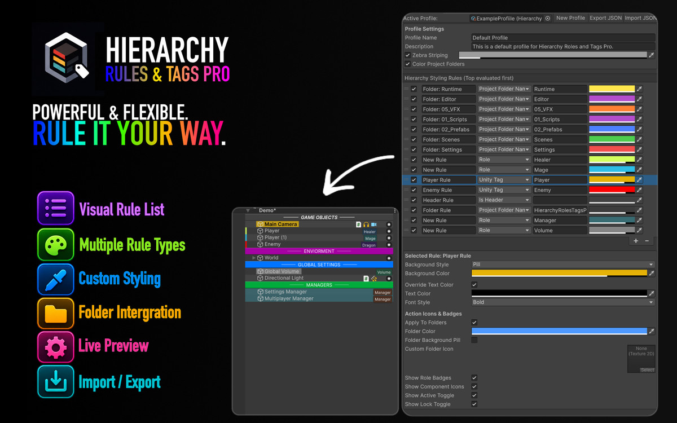Click the cube icon next to Enemy object
The width and height of the screenshot is (677, 423).
(x=260, y=245)
